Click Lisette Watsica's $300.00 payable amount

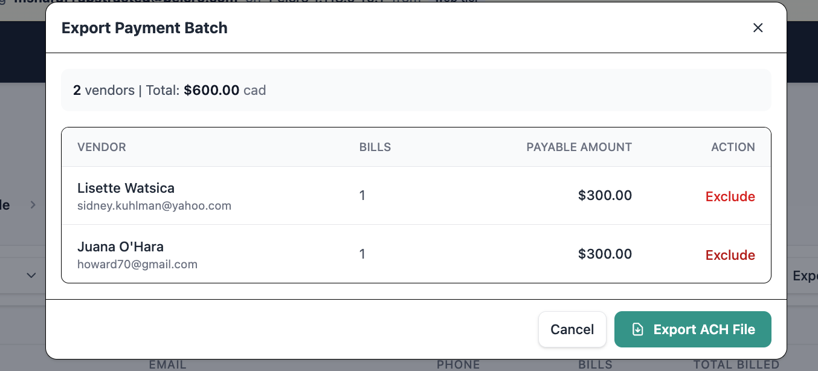pos(605,195)
